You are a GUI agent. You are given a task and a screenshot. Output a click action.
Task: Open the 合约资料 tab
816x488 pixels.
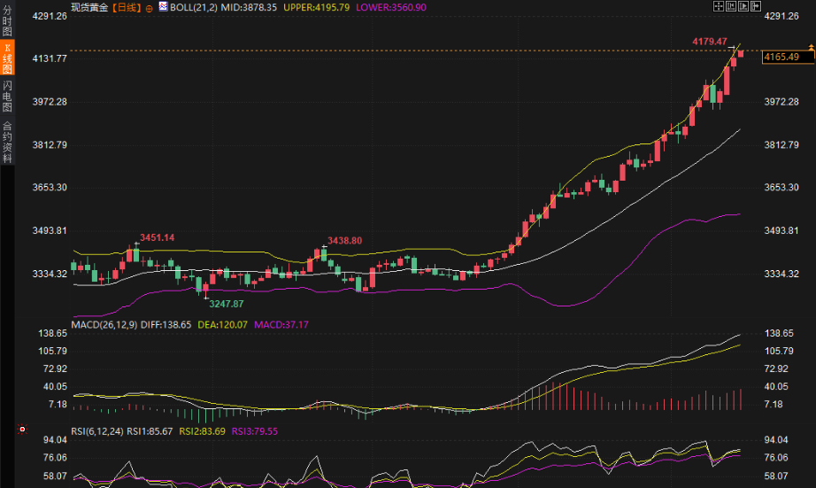[7, 143]
